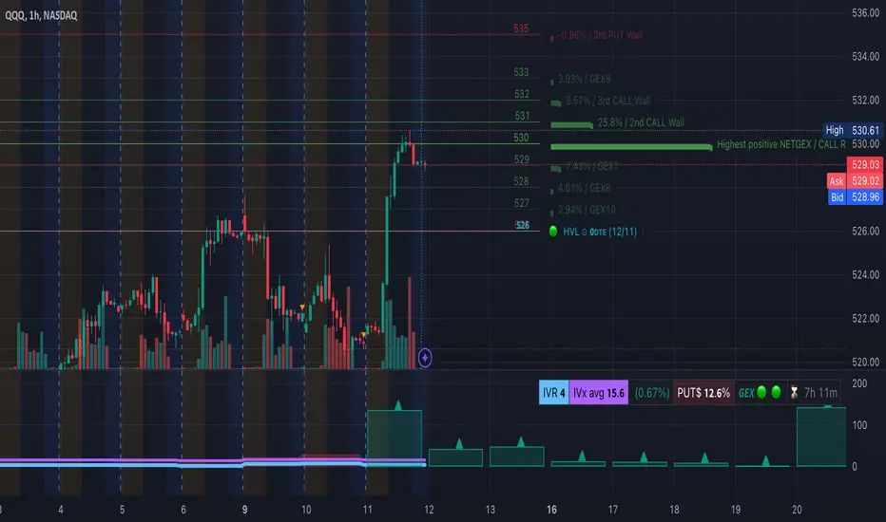Click green triangle marker at day 16
Screen dimensions: 886x522
tap(582, 456)
